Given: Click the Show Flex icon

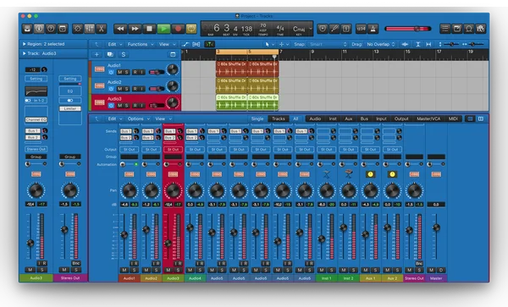Looking at the screenshot, I should (196, 44).
